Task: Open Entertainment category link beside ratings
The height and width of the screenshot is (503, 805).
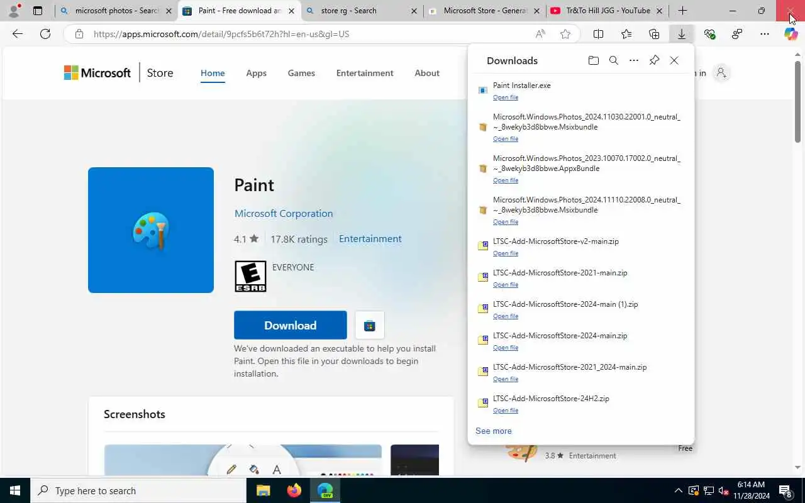Action: pos(370,238)
